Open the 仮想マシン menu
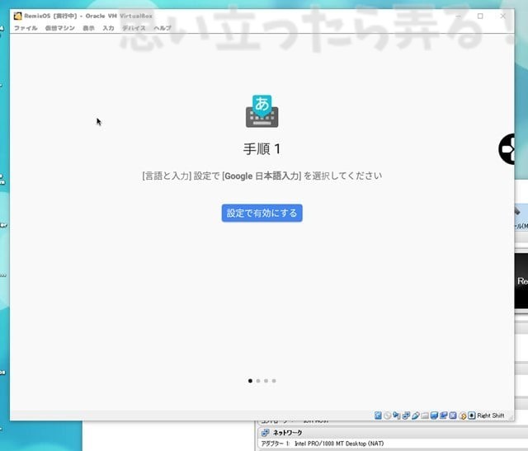 [60, 28]
